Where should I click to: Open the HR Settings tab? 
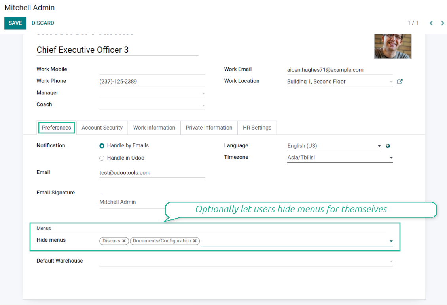coord(257,128)
